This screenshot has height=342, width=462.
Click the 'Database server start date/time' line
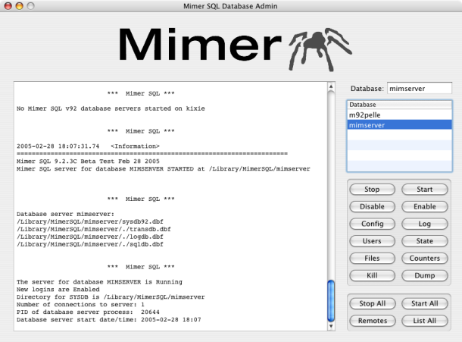[109, 319]
